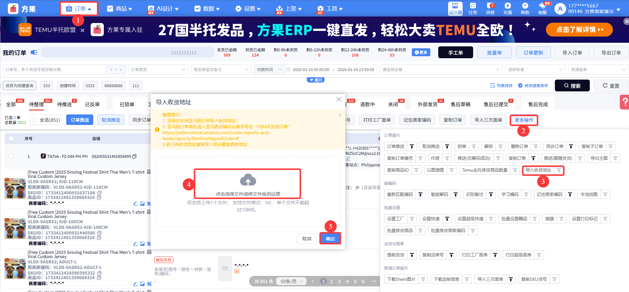Image resolution: width=629 pixels, height=292 pixels.
Task: Open the 更多操作 button
Action: click(x=524, y=120)
